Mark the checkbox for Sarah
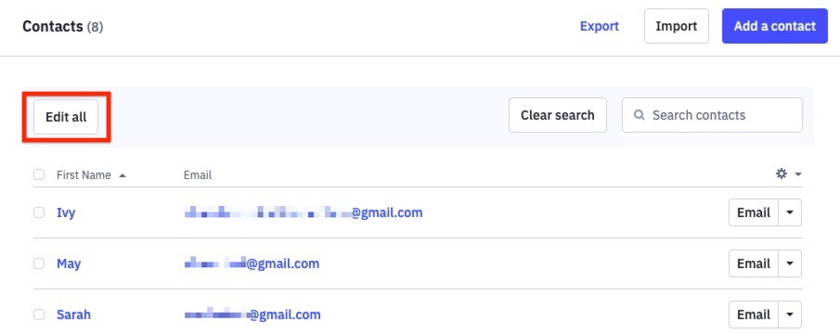Image resolution: width=840 pixels, height=334 pixels. click(x=39, y=315)
